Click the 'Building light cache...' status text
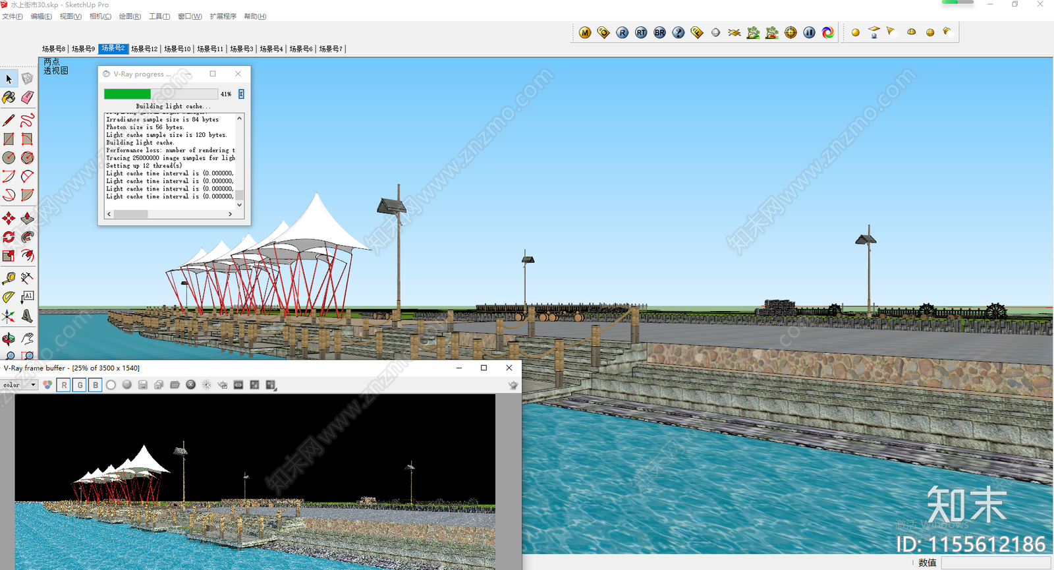This screenshot has width=1054, height=570. (x=173, y=106)
